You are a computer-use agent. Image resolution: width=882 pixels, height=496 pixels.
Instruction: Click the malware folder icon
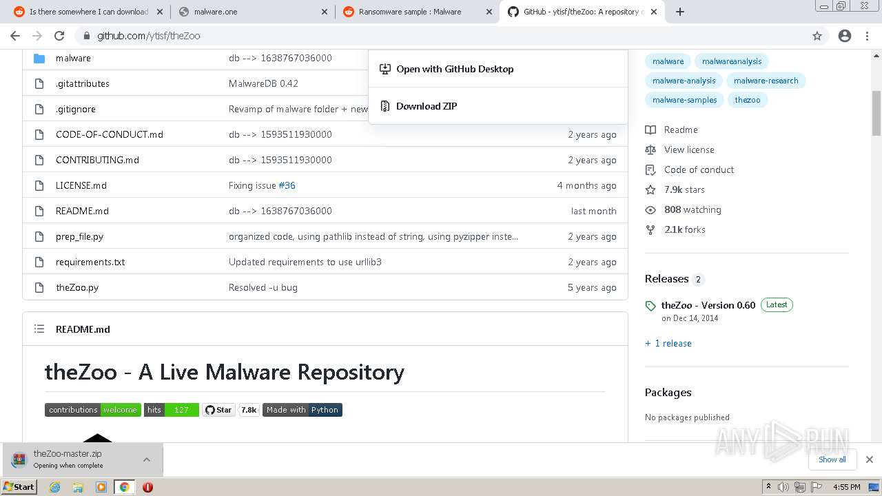pos(39,58)
